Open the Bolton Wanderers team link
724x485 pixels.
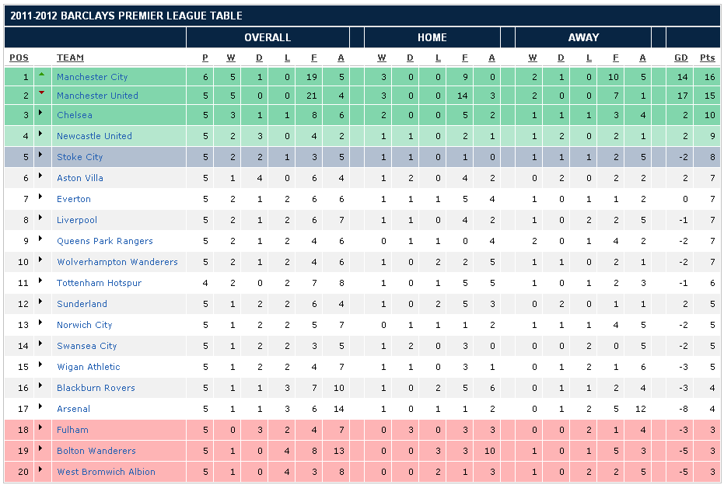(96, 451)
